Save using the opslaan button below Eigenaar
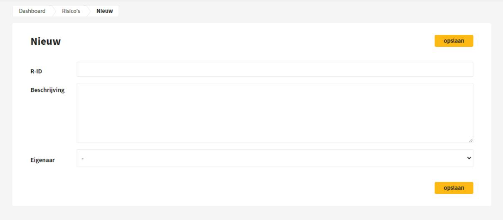The height and width of the screenshot is (220, 503). pyautogui.click(x=454, y=188)
